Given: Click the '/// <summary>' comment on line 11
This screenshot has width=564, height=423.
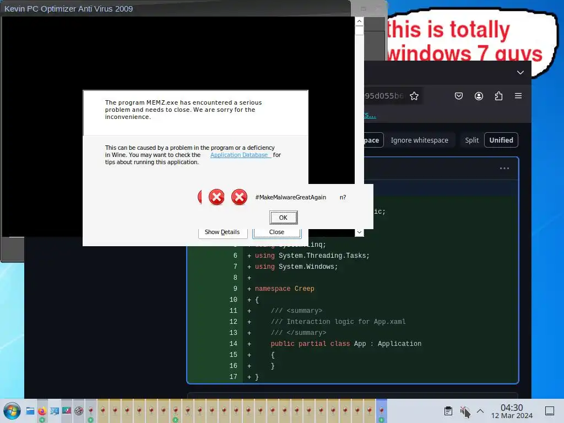Looking at the screenshot, I should pos(296,311).
